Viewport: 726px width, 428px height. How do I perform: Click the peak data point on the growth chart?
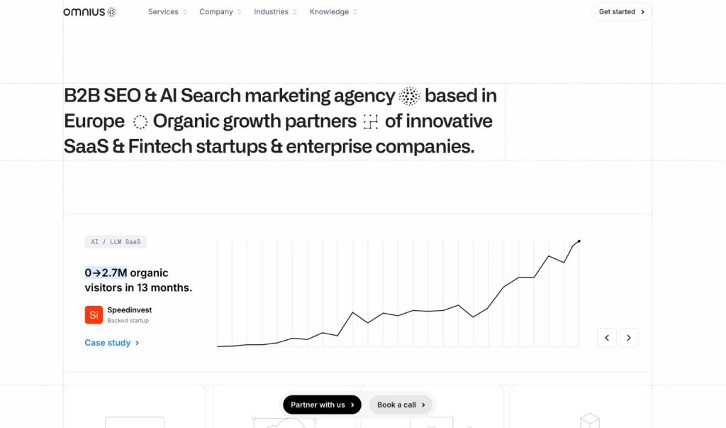(x=579, y=241)
